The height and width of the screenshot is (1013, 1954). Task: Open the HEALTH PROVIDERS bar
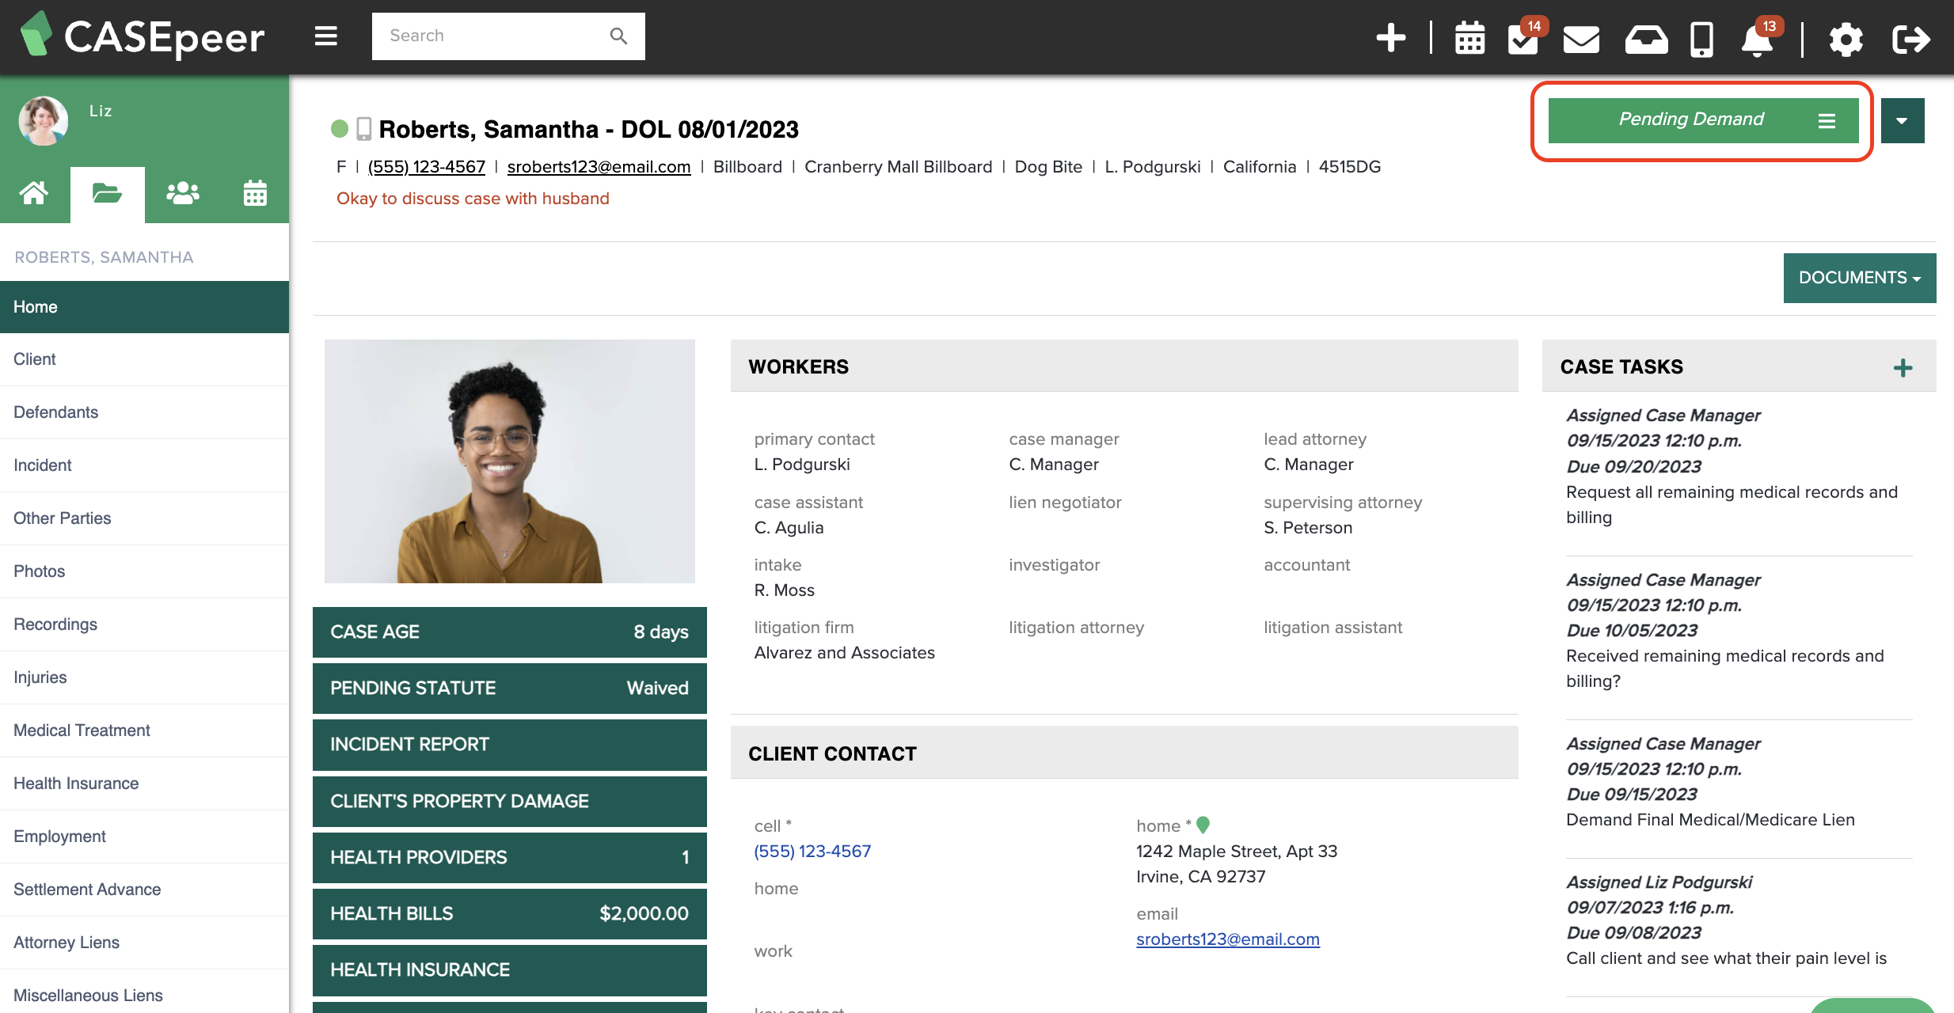pos(509,858)
